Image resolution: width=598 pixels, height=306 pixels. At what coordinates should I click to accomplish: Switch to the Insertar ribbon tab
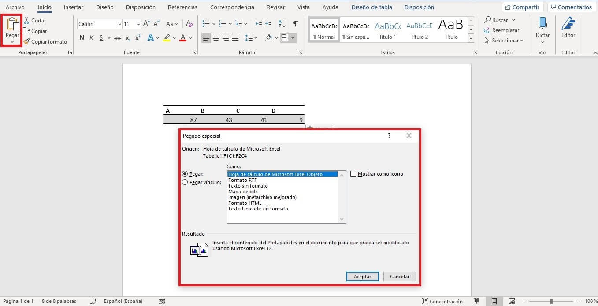coord(73,7)
